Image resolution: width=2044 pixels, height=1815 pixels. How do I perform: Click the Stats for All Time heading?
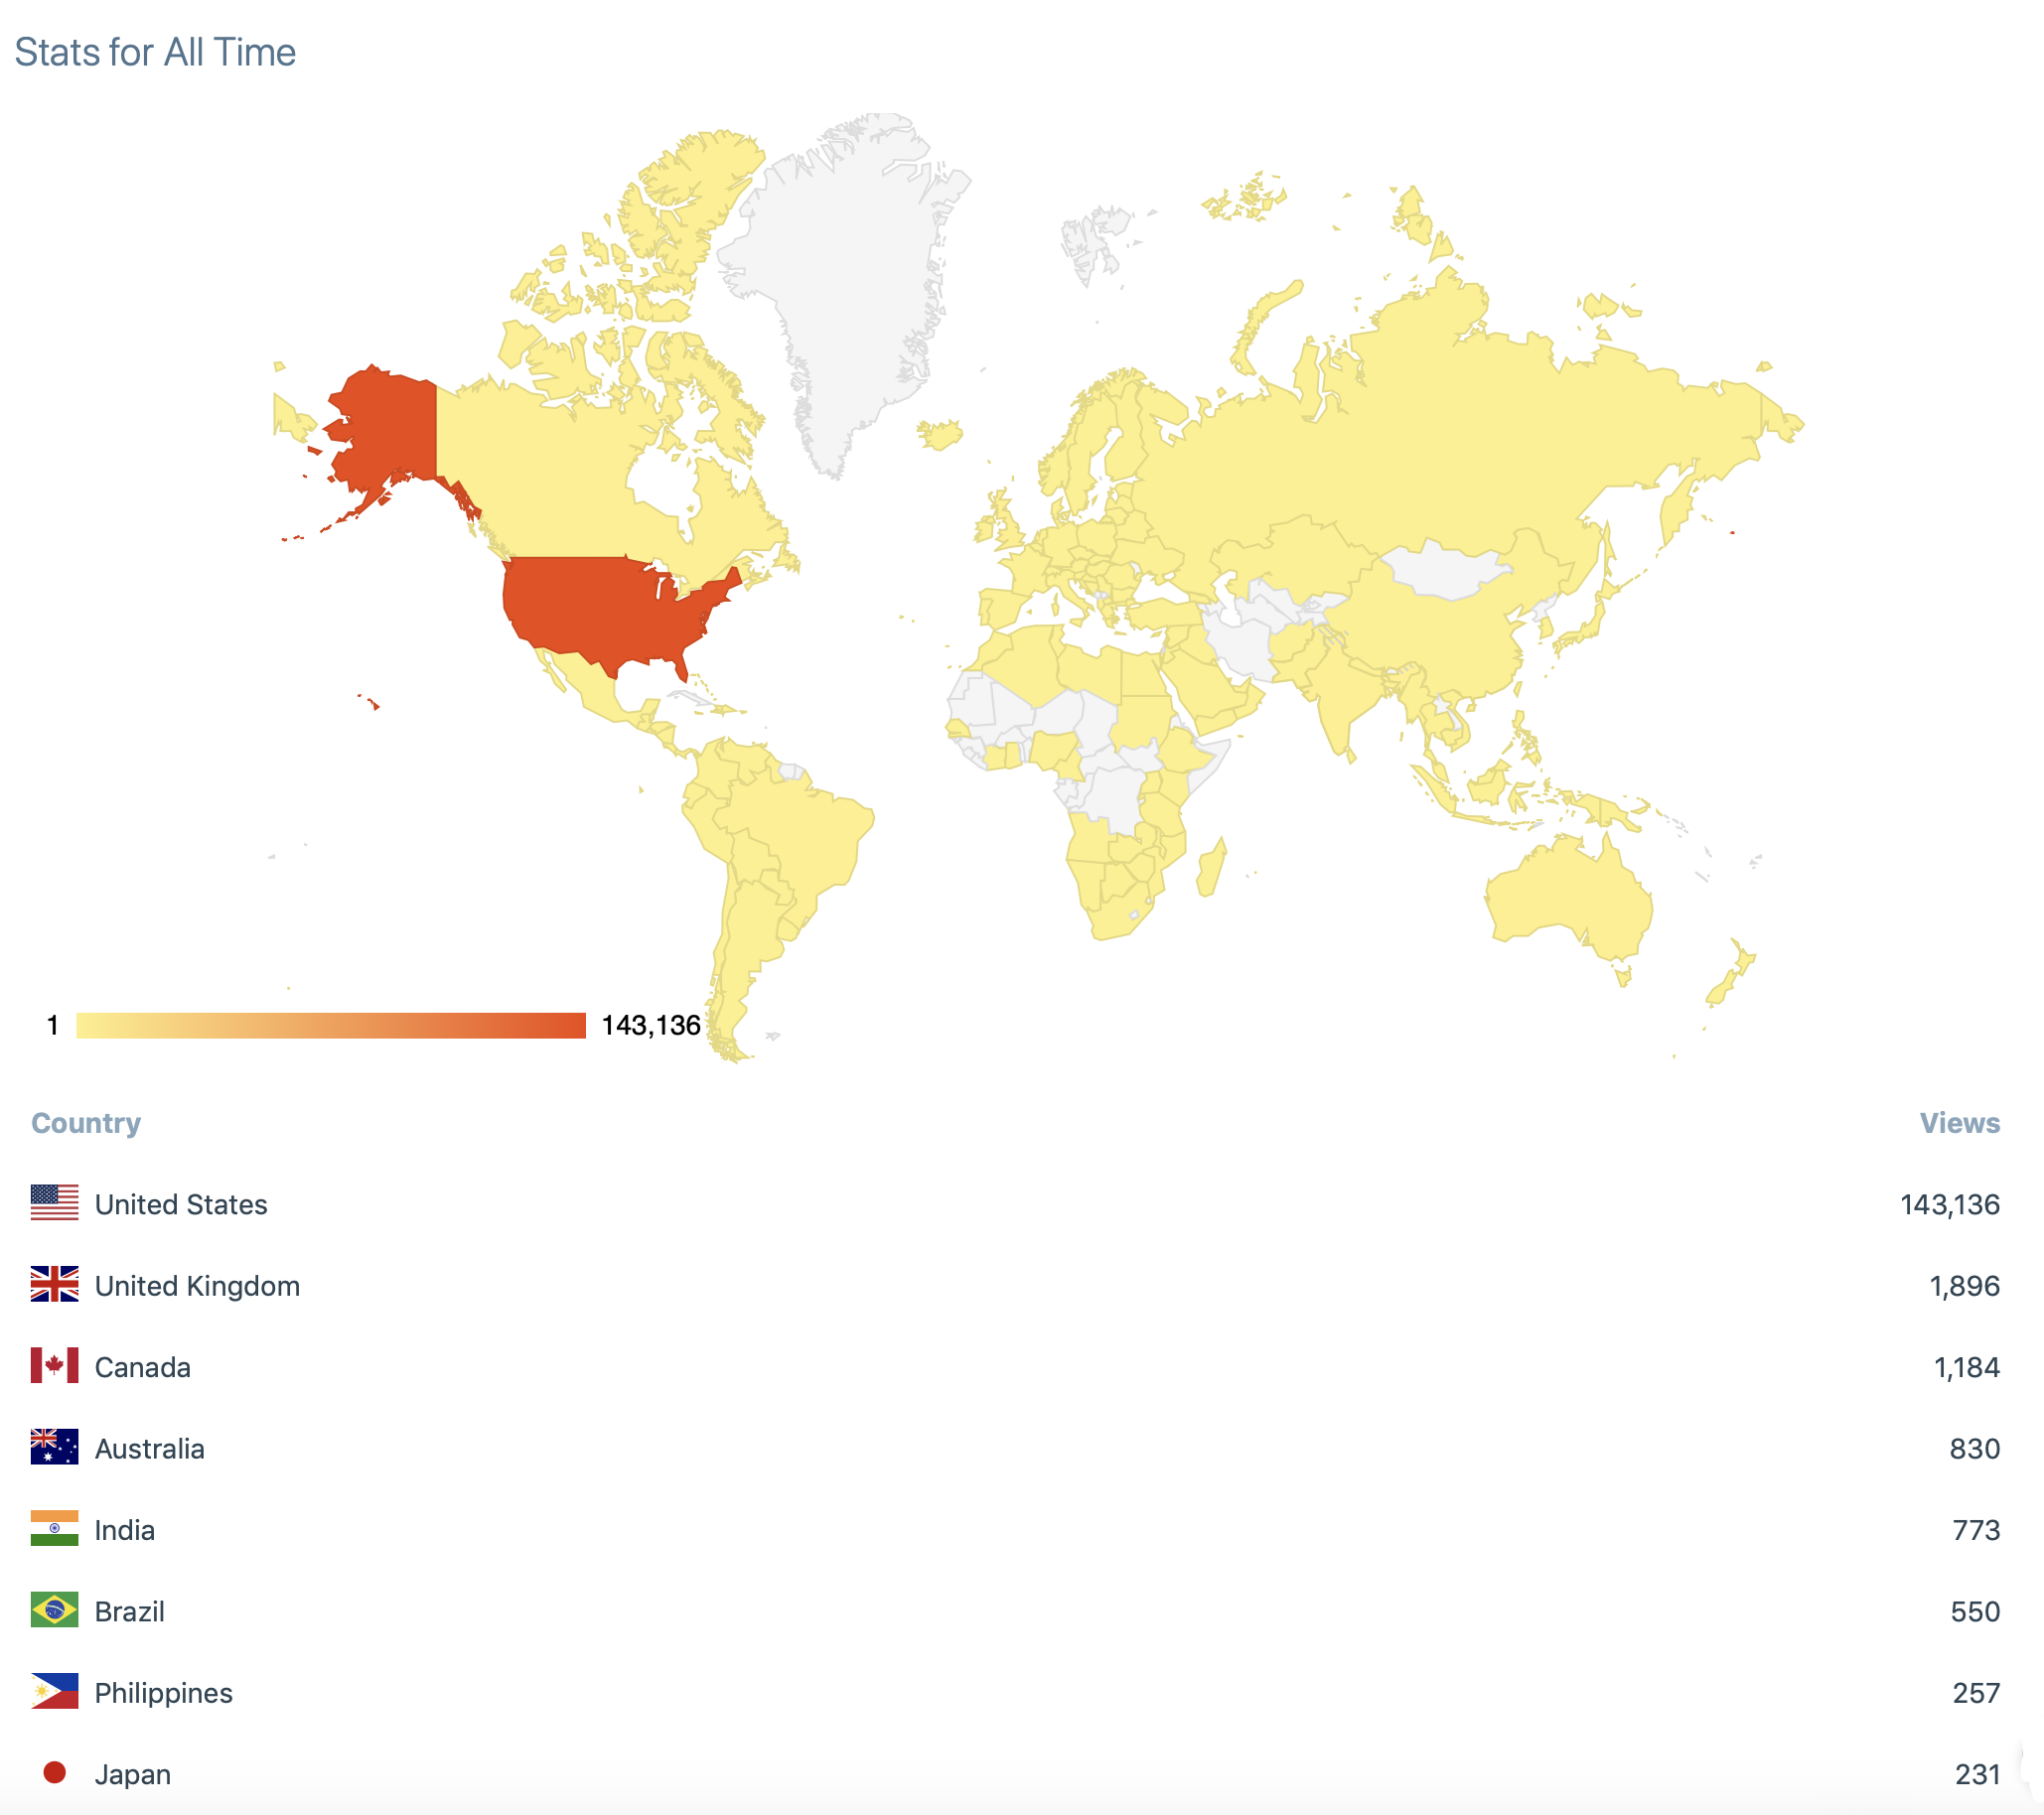point(155,52)
